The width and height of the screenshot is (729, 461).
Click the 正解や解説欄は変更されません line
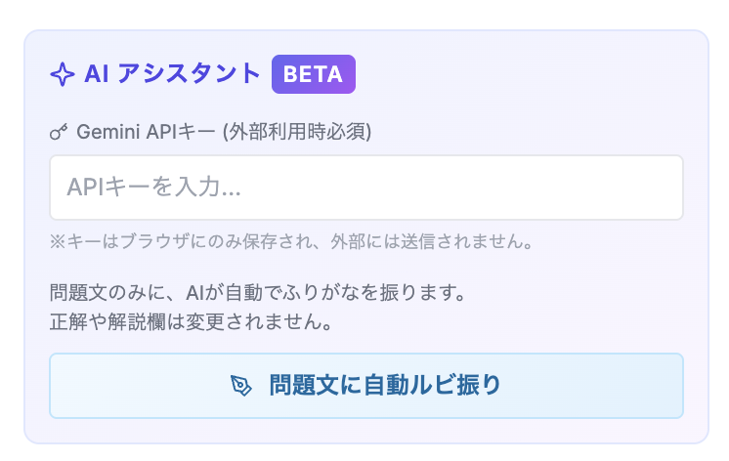tap(190, 319)
